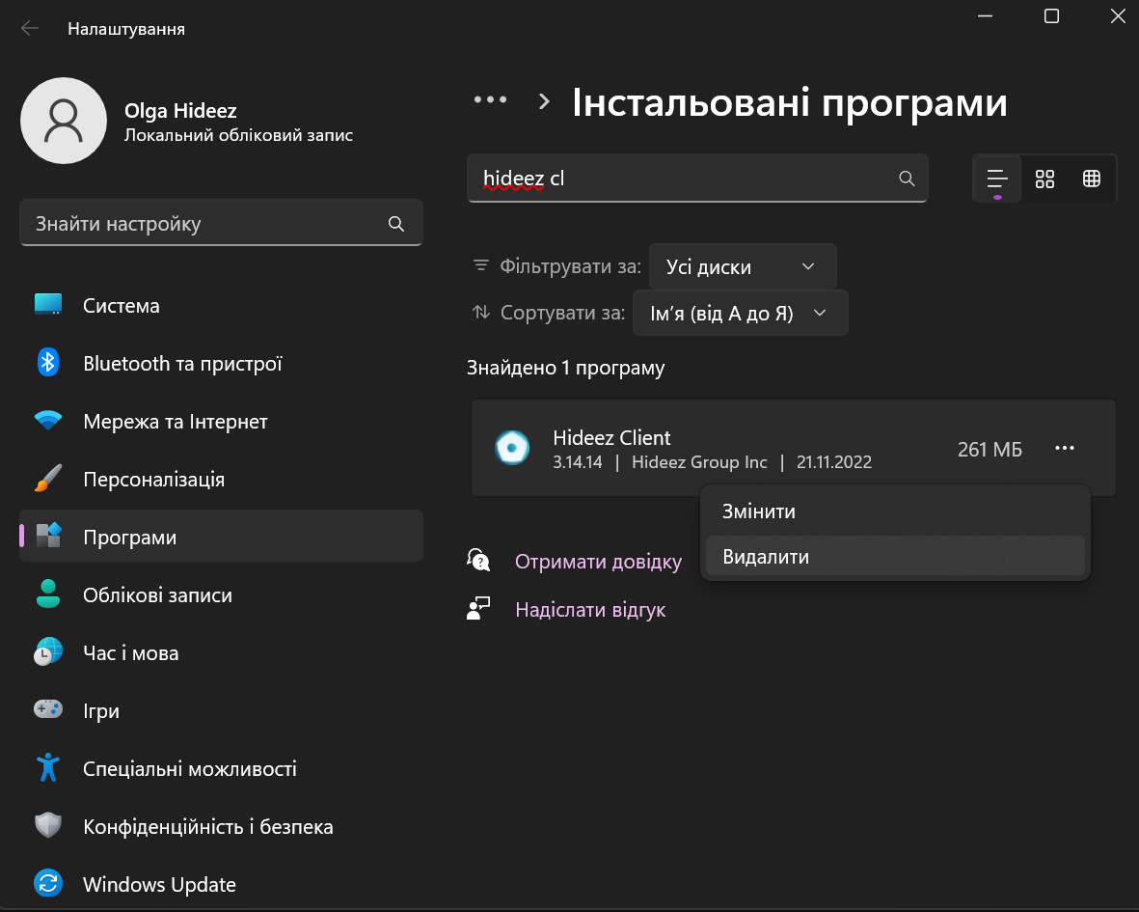1139x912 pixels.
Task: Click the Hideez Client app name
Action: click(x=611, y=437)
